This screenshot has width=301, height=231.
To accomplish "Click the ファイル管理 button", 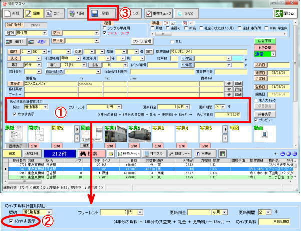I will [142, 41].
